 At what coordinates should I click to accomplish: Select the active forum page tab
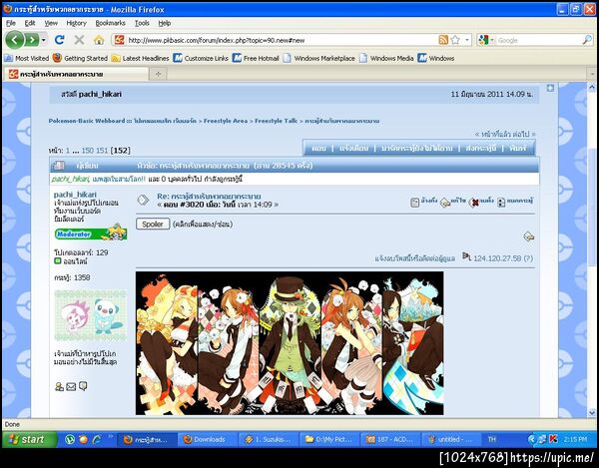pos(76,74)
